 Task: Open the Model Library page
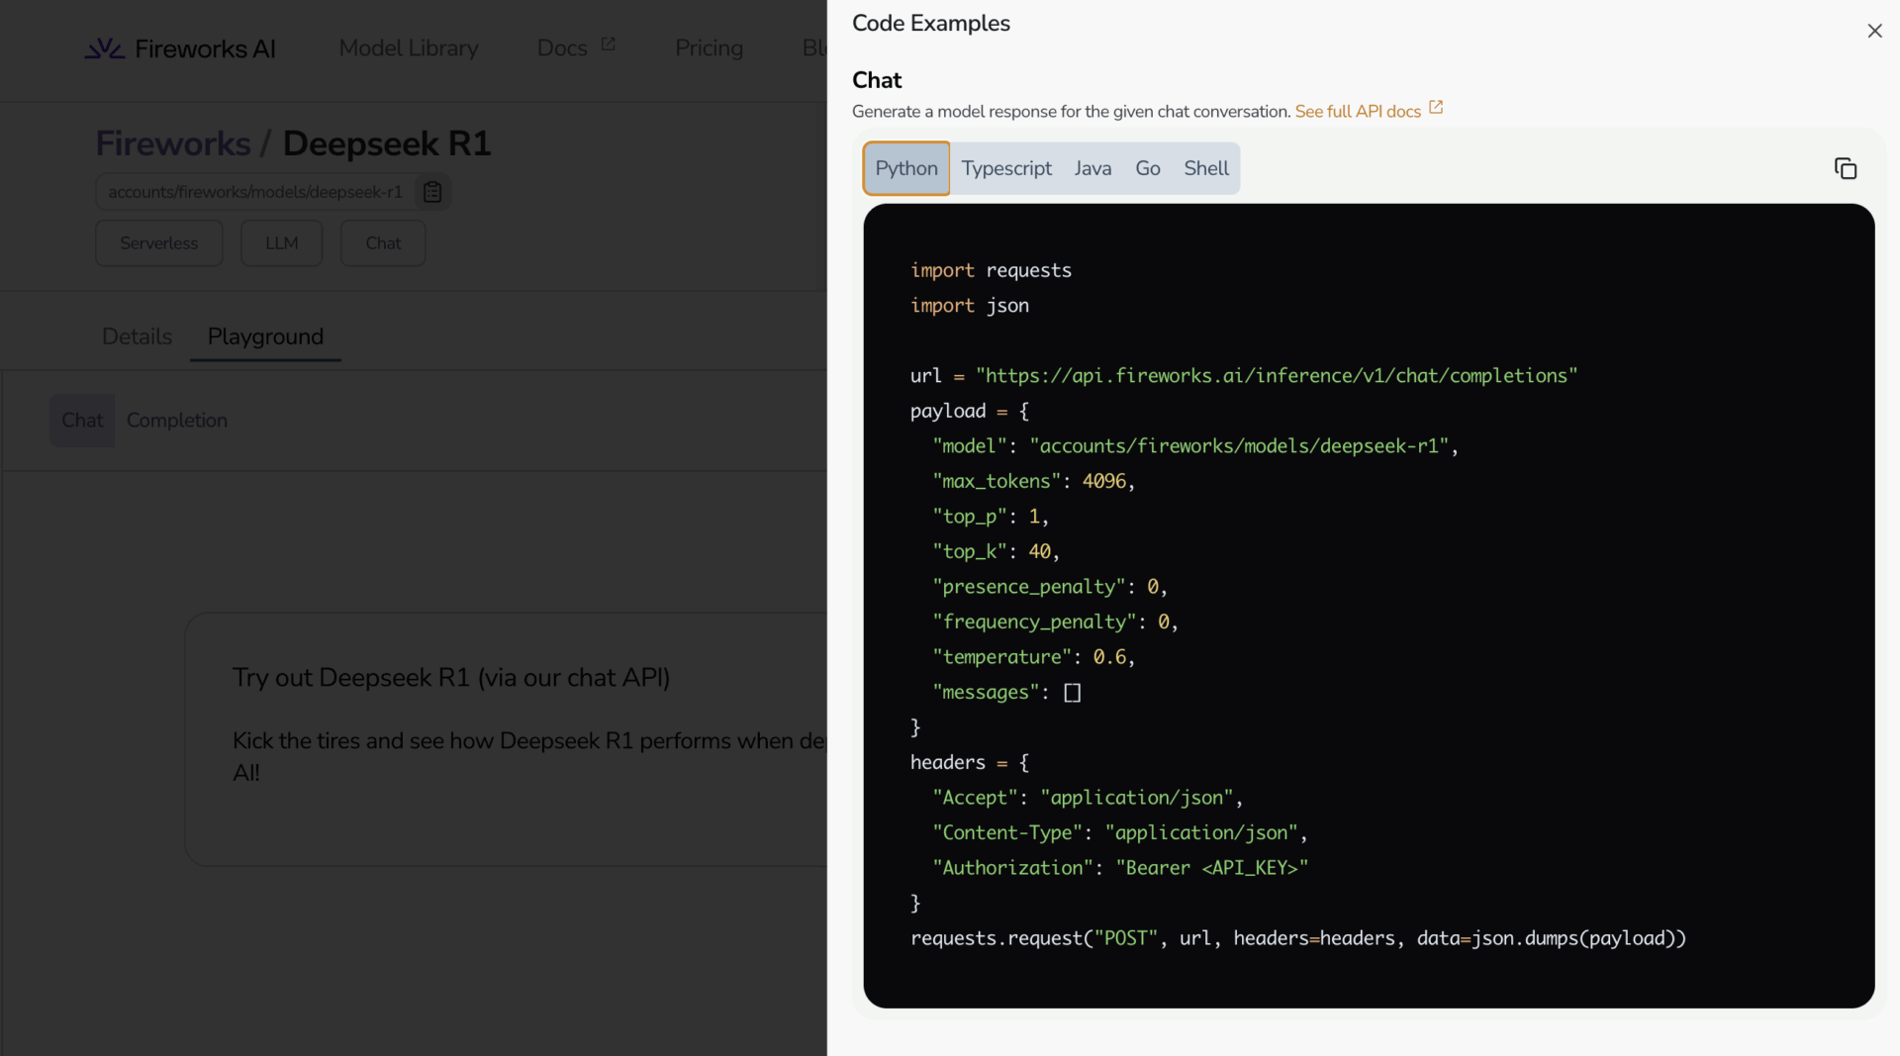pos(409,48)
